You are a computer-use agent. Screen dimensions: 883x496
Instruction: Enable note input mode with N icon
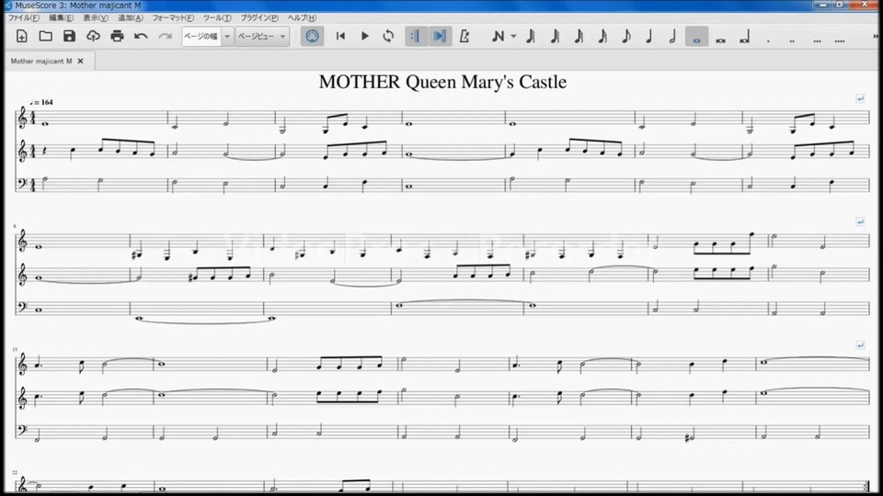pos(498,37)
